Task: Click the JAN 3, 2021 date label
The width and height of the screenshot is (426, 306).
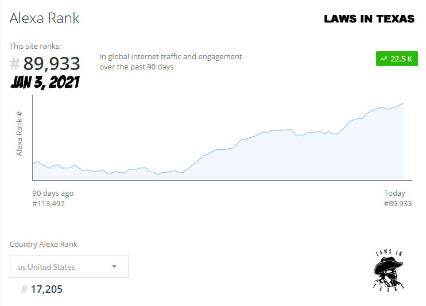Action: (45, 82)
